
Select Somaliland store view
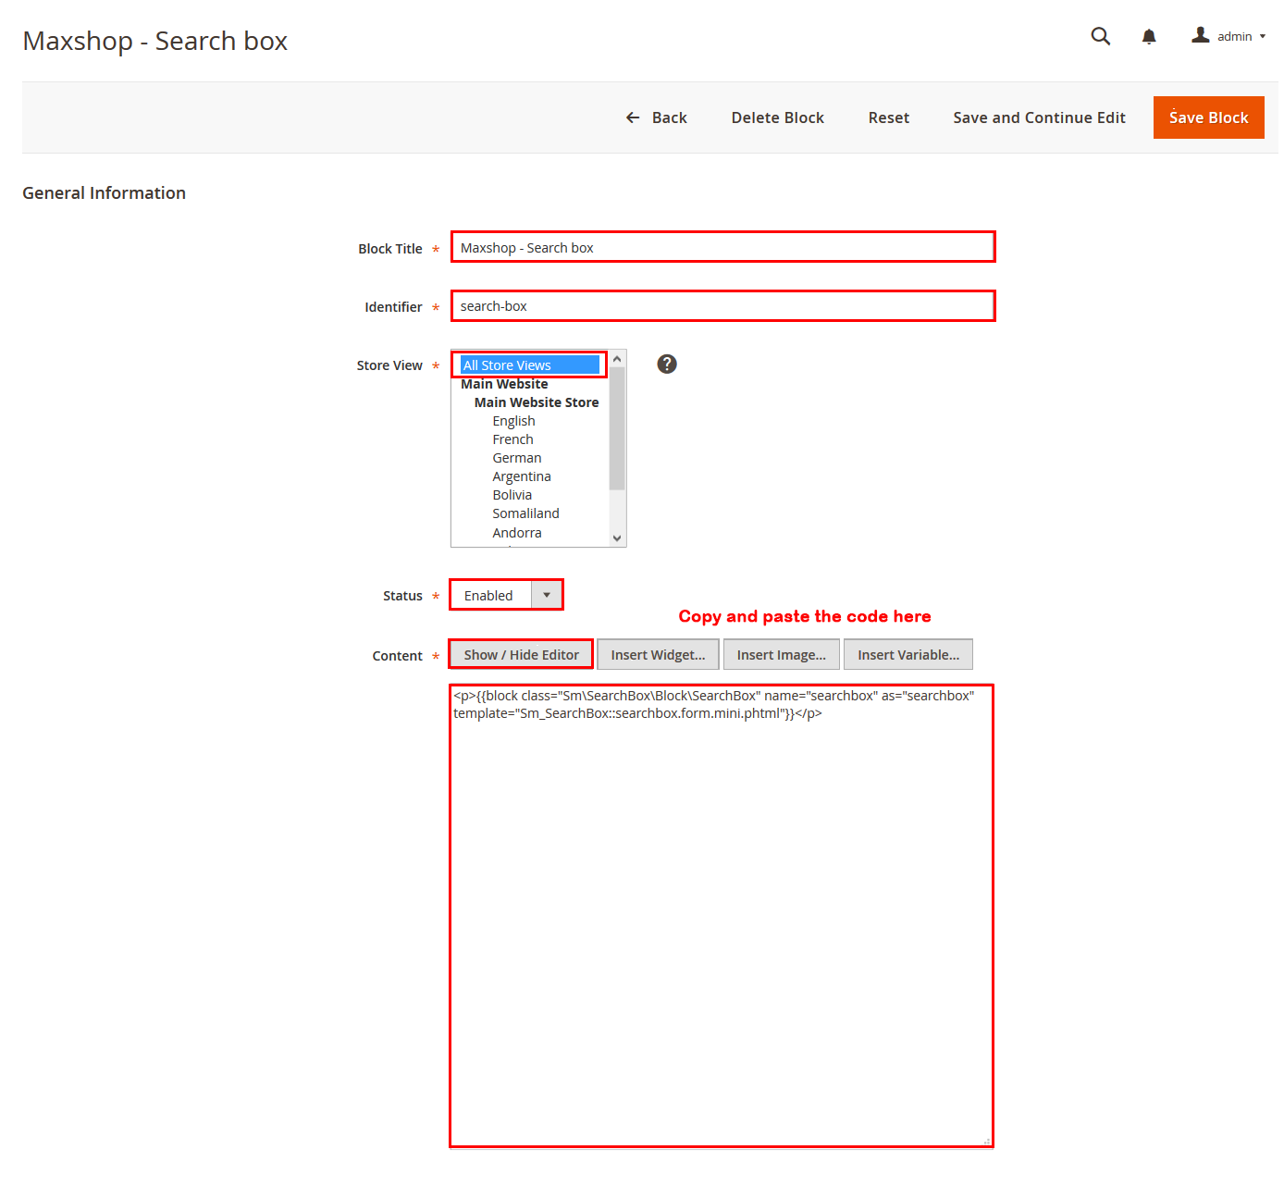tap(525, 513)
